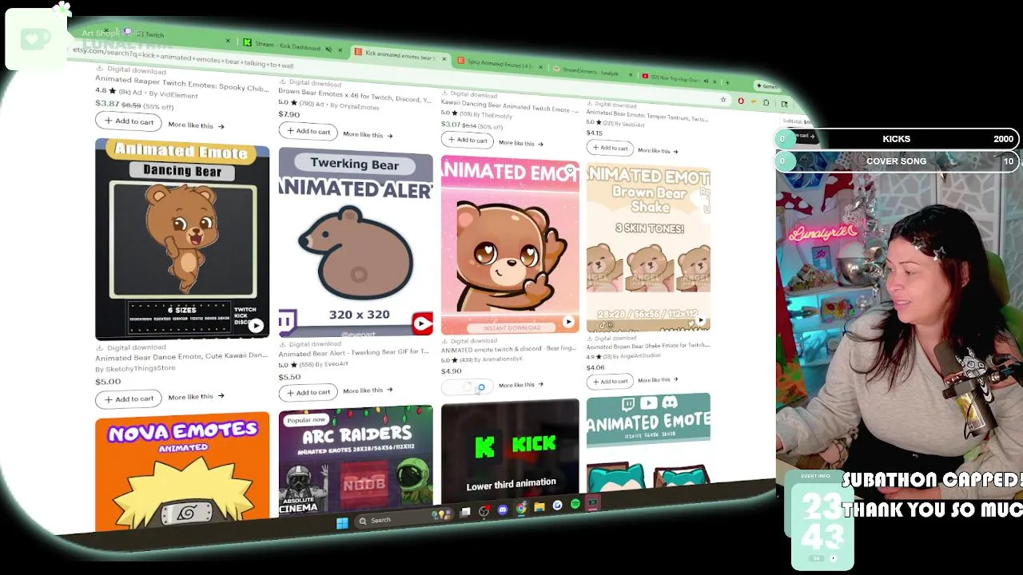Close the Spicy Animated Emotes tab
The height and width of the screenshot is (575, 1023).
(x=541, y=67)
